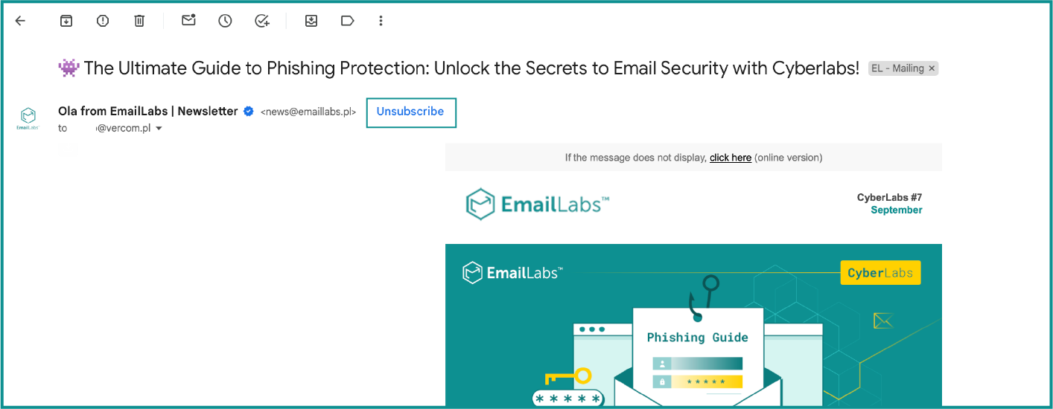The image size is (1053, 409).
Task: Snooze email with the clock icon
Action: click(225, 21)
